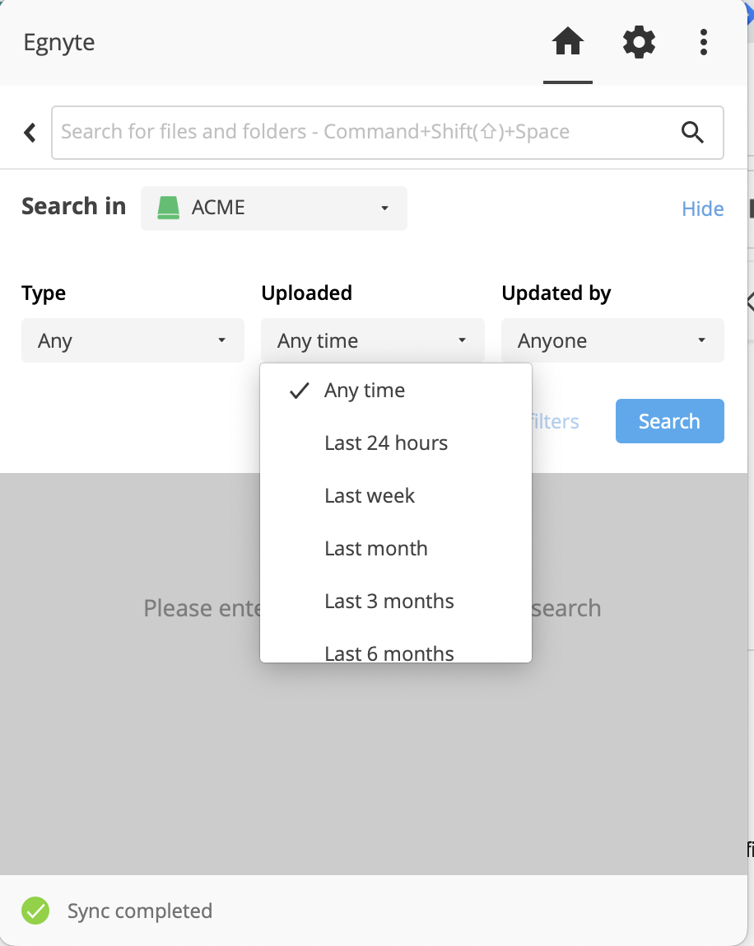Image resolution: width=754 pixels, height=946 pixels.
Task: Select the checked Any time option
Action: [x=365, y=391]
